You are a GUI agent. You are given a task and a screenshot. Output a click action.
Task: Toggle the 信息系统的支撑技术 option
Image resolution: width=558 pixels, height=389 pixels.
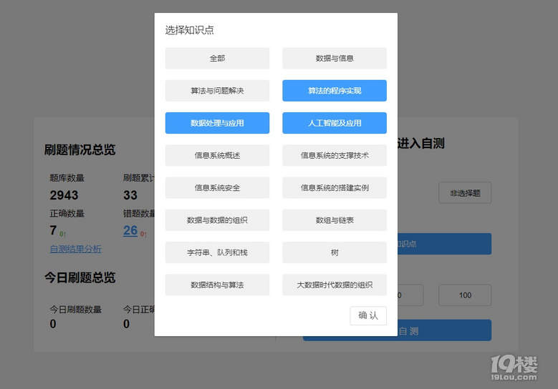point(335,155)
